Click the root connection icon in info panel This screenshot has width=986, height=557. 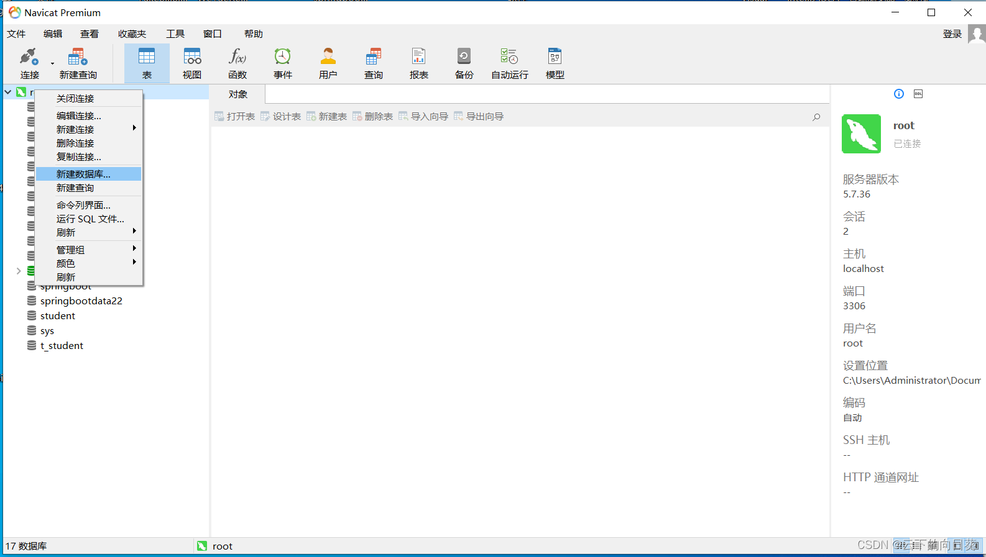[x=861, y=134]
